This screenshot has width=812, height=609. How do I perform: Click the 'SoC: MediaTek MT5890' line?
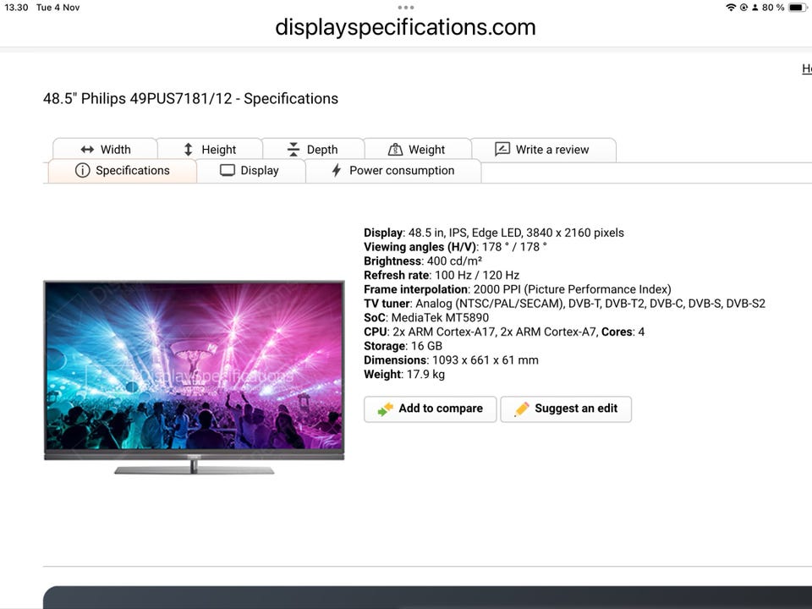(426, 317)
